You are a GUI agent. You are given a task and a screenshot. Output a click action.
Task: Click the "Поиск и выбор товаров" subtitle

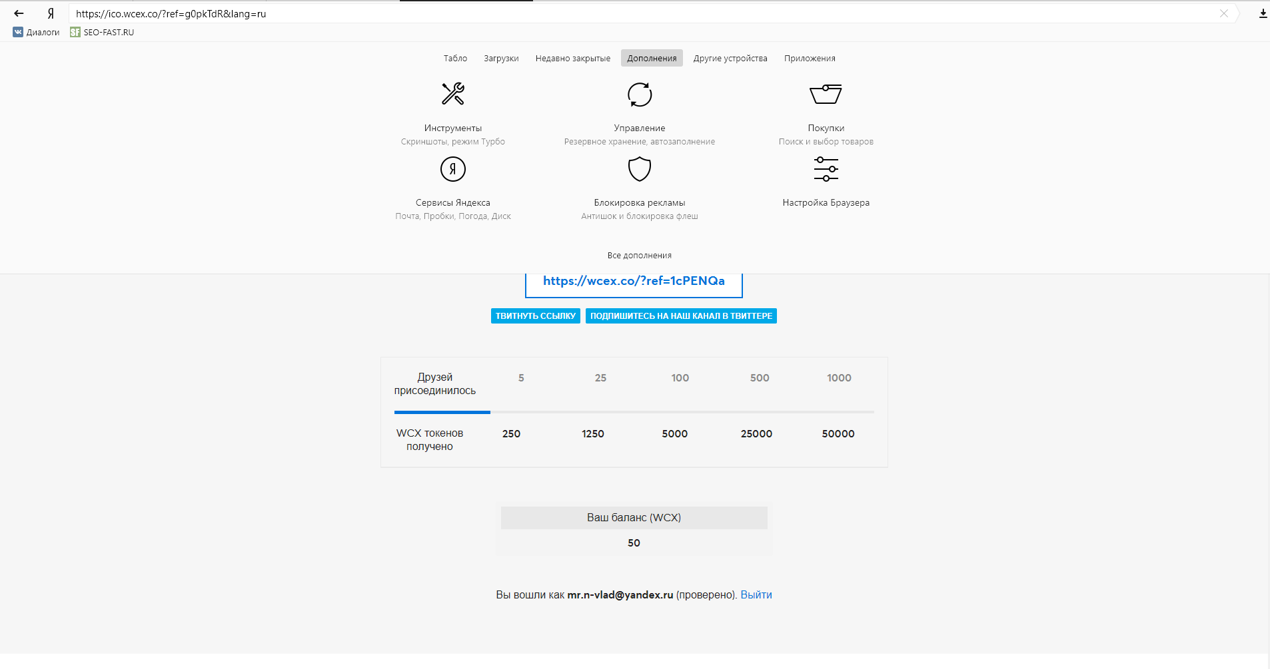click(x=826, y=142)
